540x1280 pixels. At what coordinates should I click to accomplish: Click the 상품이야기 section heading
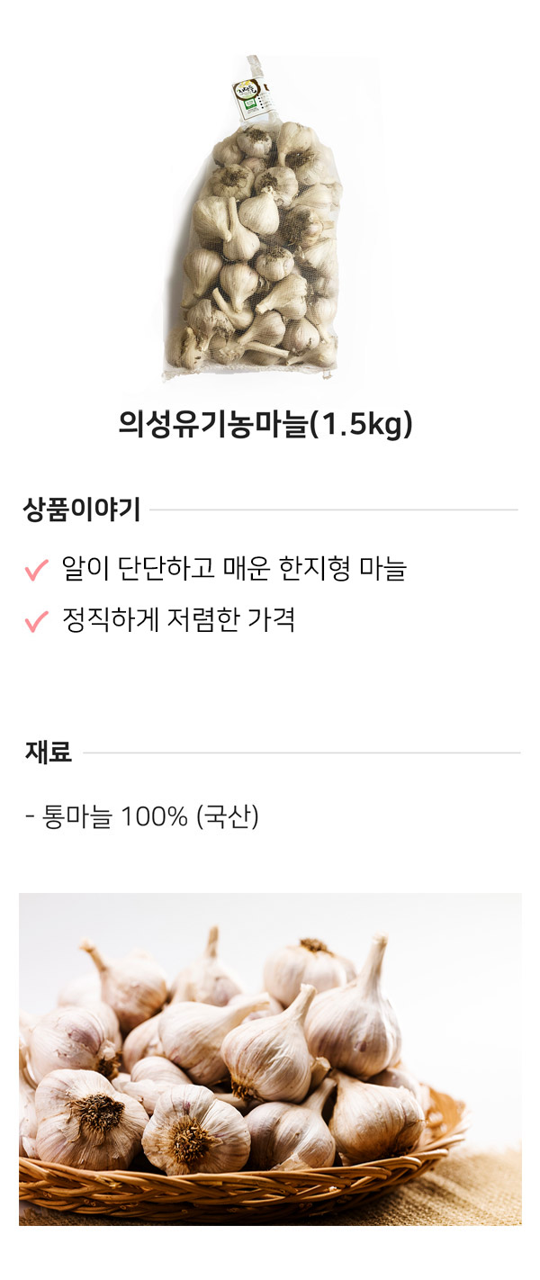click(81, 510)
